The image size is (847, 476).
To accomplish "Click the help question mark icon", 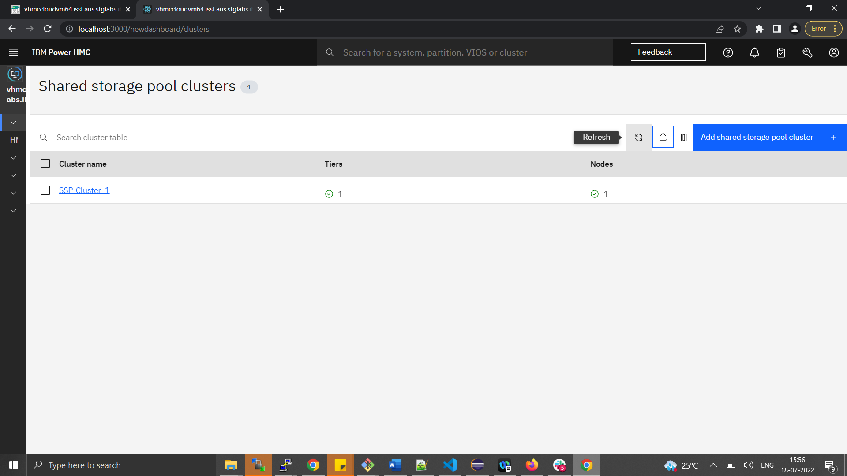I will pyautogui.click(x=728, y=52).
